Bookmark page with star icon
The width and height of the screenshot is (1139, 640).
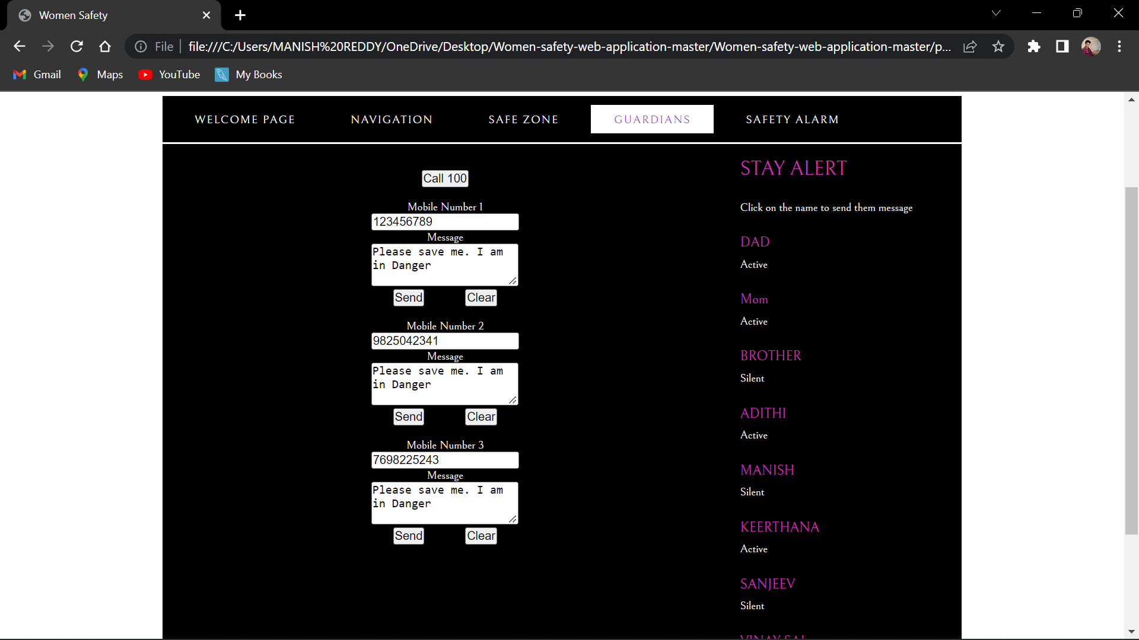pyautogui.click(x=998, y=46)
